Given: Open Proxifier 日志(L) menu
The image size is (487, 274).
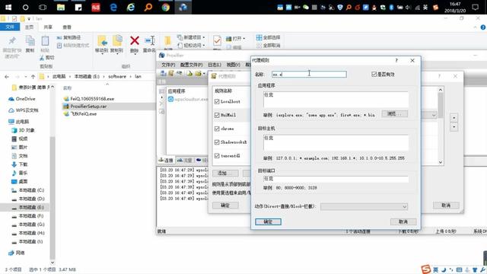Looking at the screenshot, I should pyautogui.click(x=215, y=65).
